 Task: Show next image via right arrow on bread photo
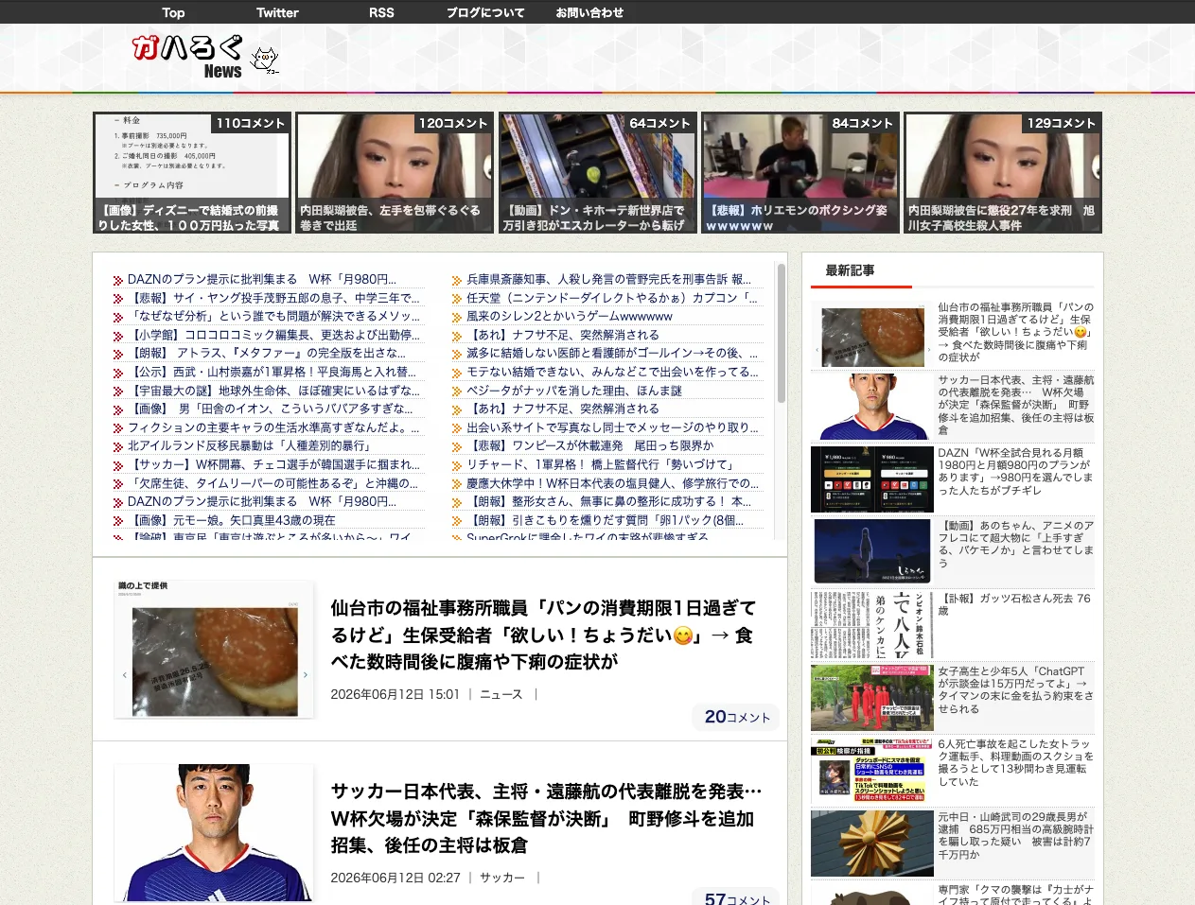[305, 675]
